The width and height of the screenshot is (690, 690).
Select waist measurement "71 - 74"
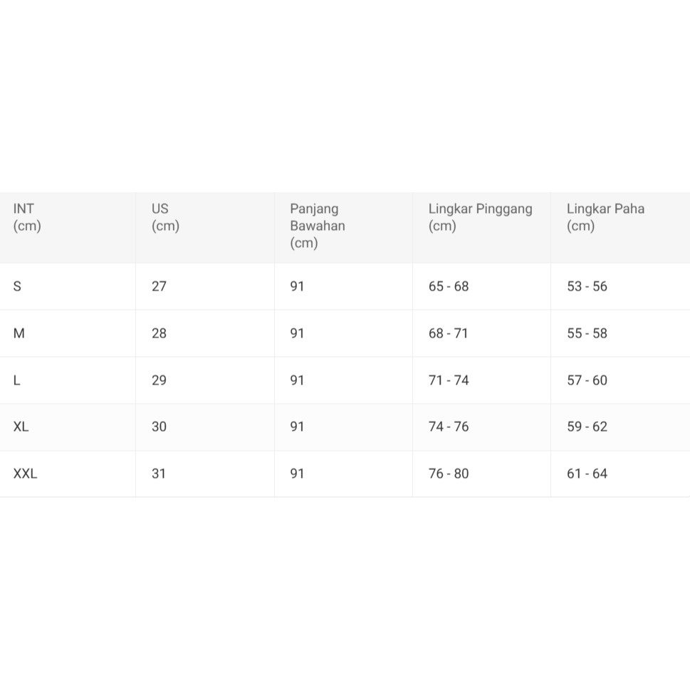pyautogui.click(x=449, y=380)
